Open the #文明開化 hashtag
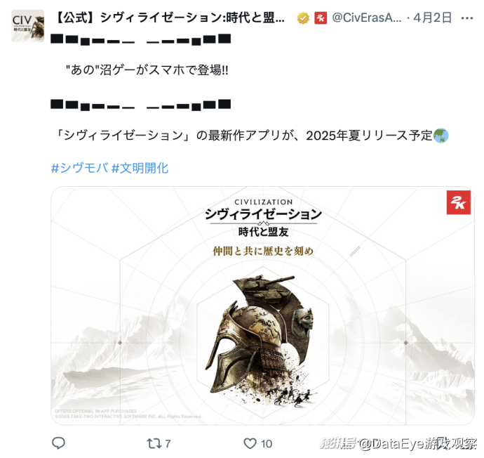 pyautogui.click(x=140, y=168)
